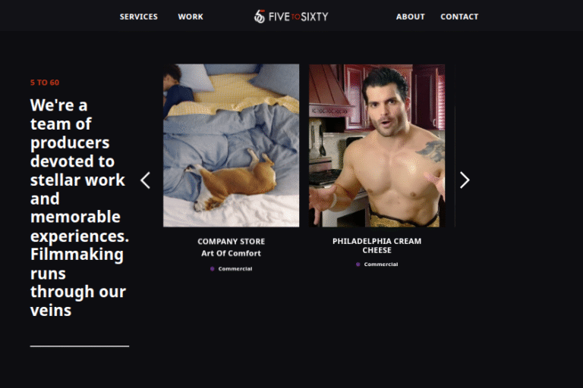This screenshot has height=388, width=583.
Task: Open the Philadelphia Cream Cheese thumbnail
Action: 377,145
